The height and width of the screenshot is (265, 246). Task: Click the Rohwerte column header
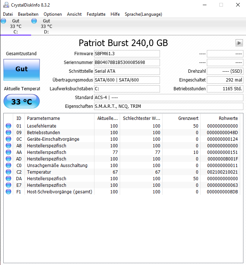(x=220, y=118)
